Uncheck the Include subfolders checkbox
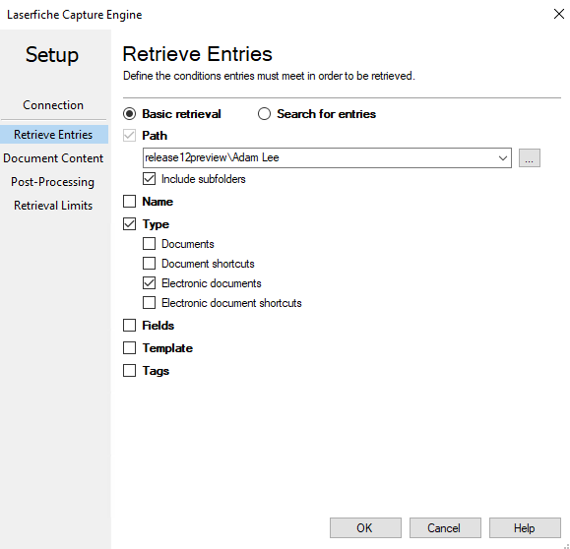 click(149, 179)
